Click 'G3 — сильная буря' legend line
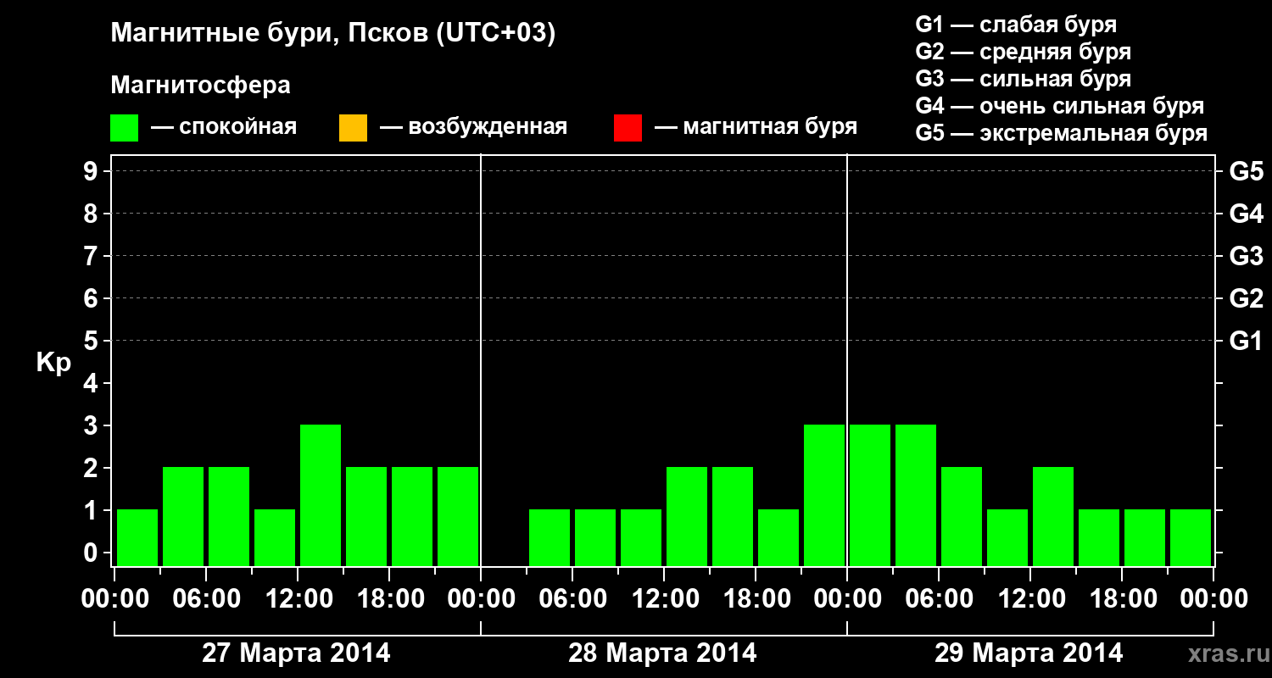This screenshot has height=678, width=1272. [1023, 79]
